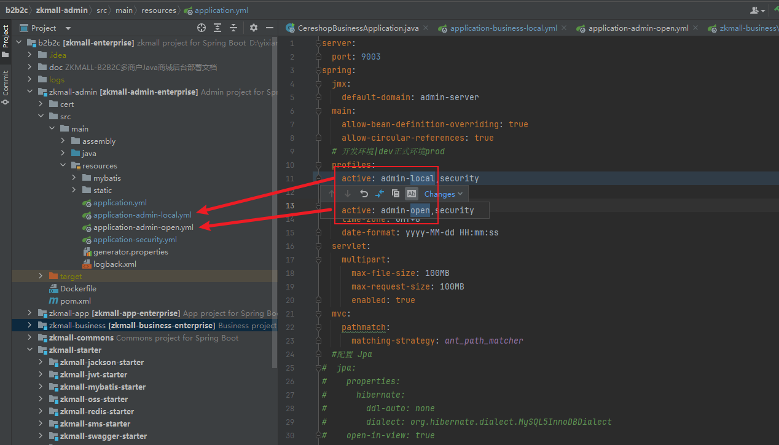Expand the target folder
The width and height of the screenshot is (779, 445).
41,276
